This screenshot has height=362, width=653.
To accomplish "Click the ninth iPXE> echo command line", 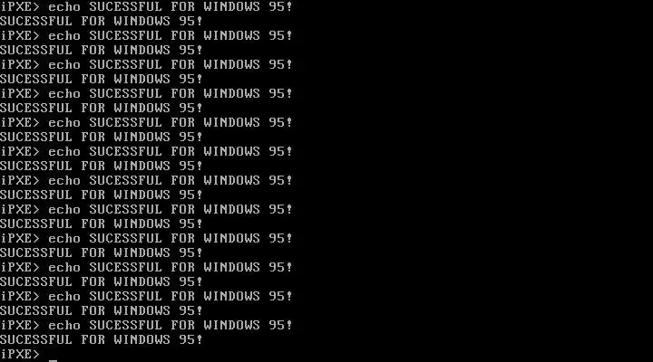I will click(x=147, y=238).
